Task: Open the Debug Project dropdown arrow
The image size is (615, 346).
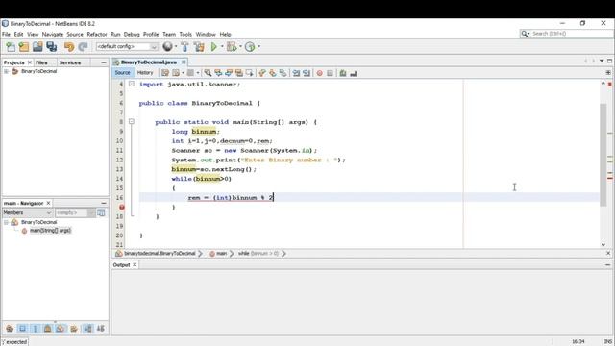Action: click(240, 47)
